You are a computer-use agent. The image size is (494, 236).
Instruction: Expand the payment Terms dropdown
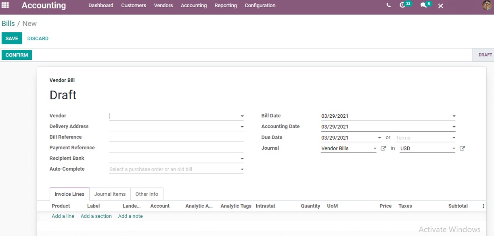454,138
